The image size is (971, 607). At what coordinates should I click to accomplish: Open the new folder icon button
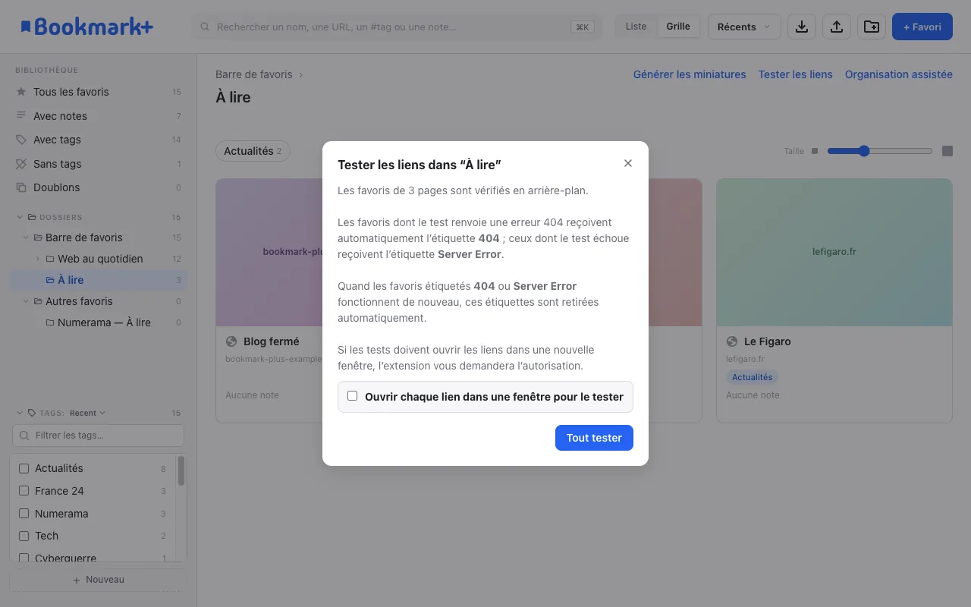tap(872, 27)
